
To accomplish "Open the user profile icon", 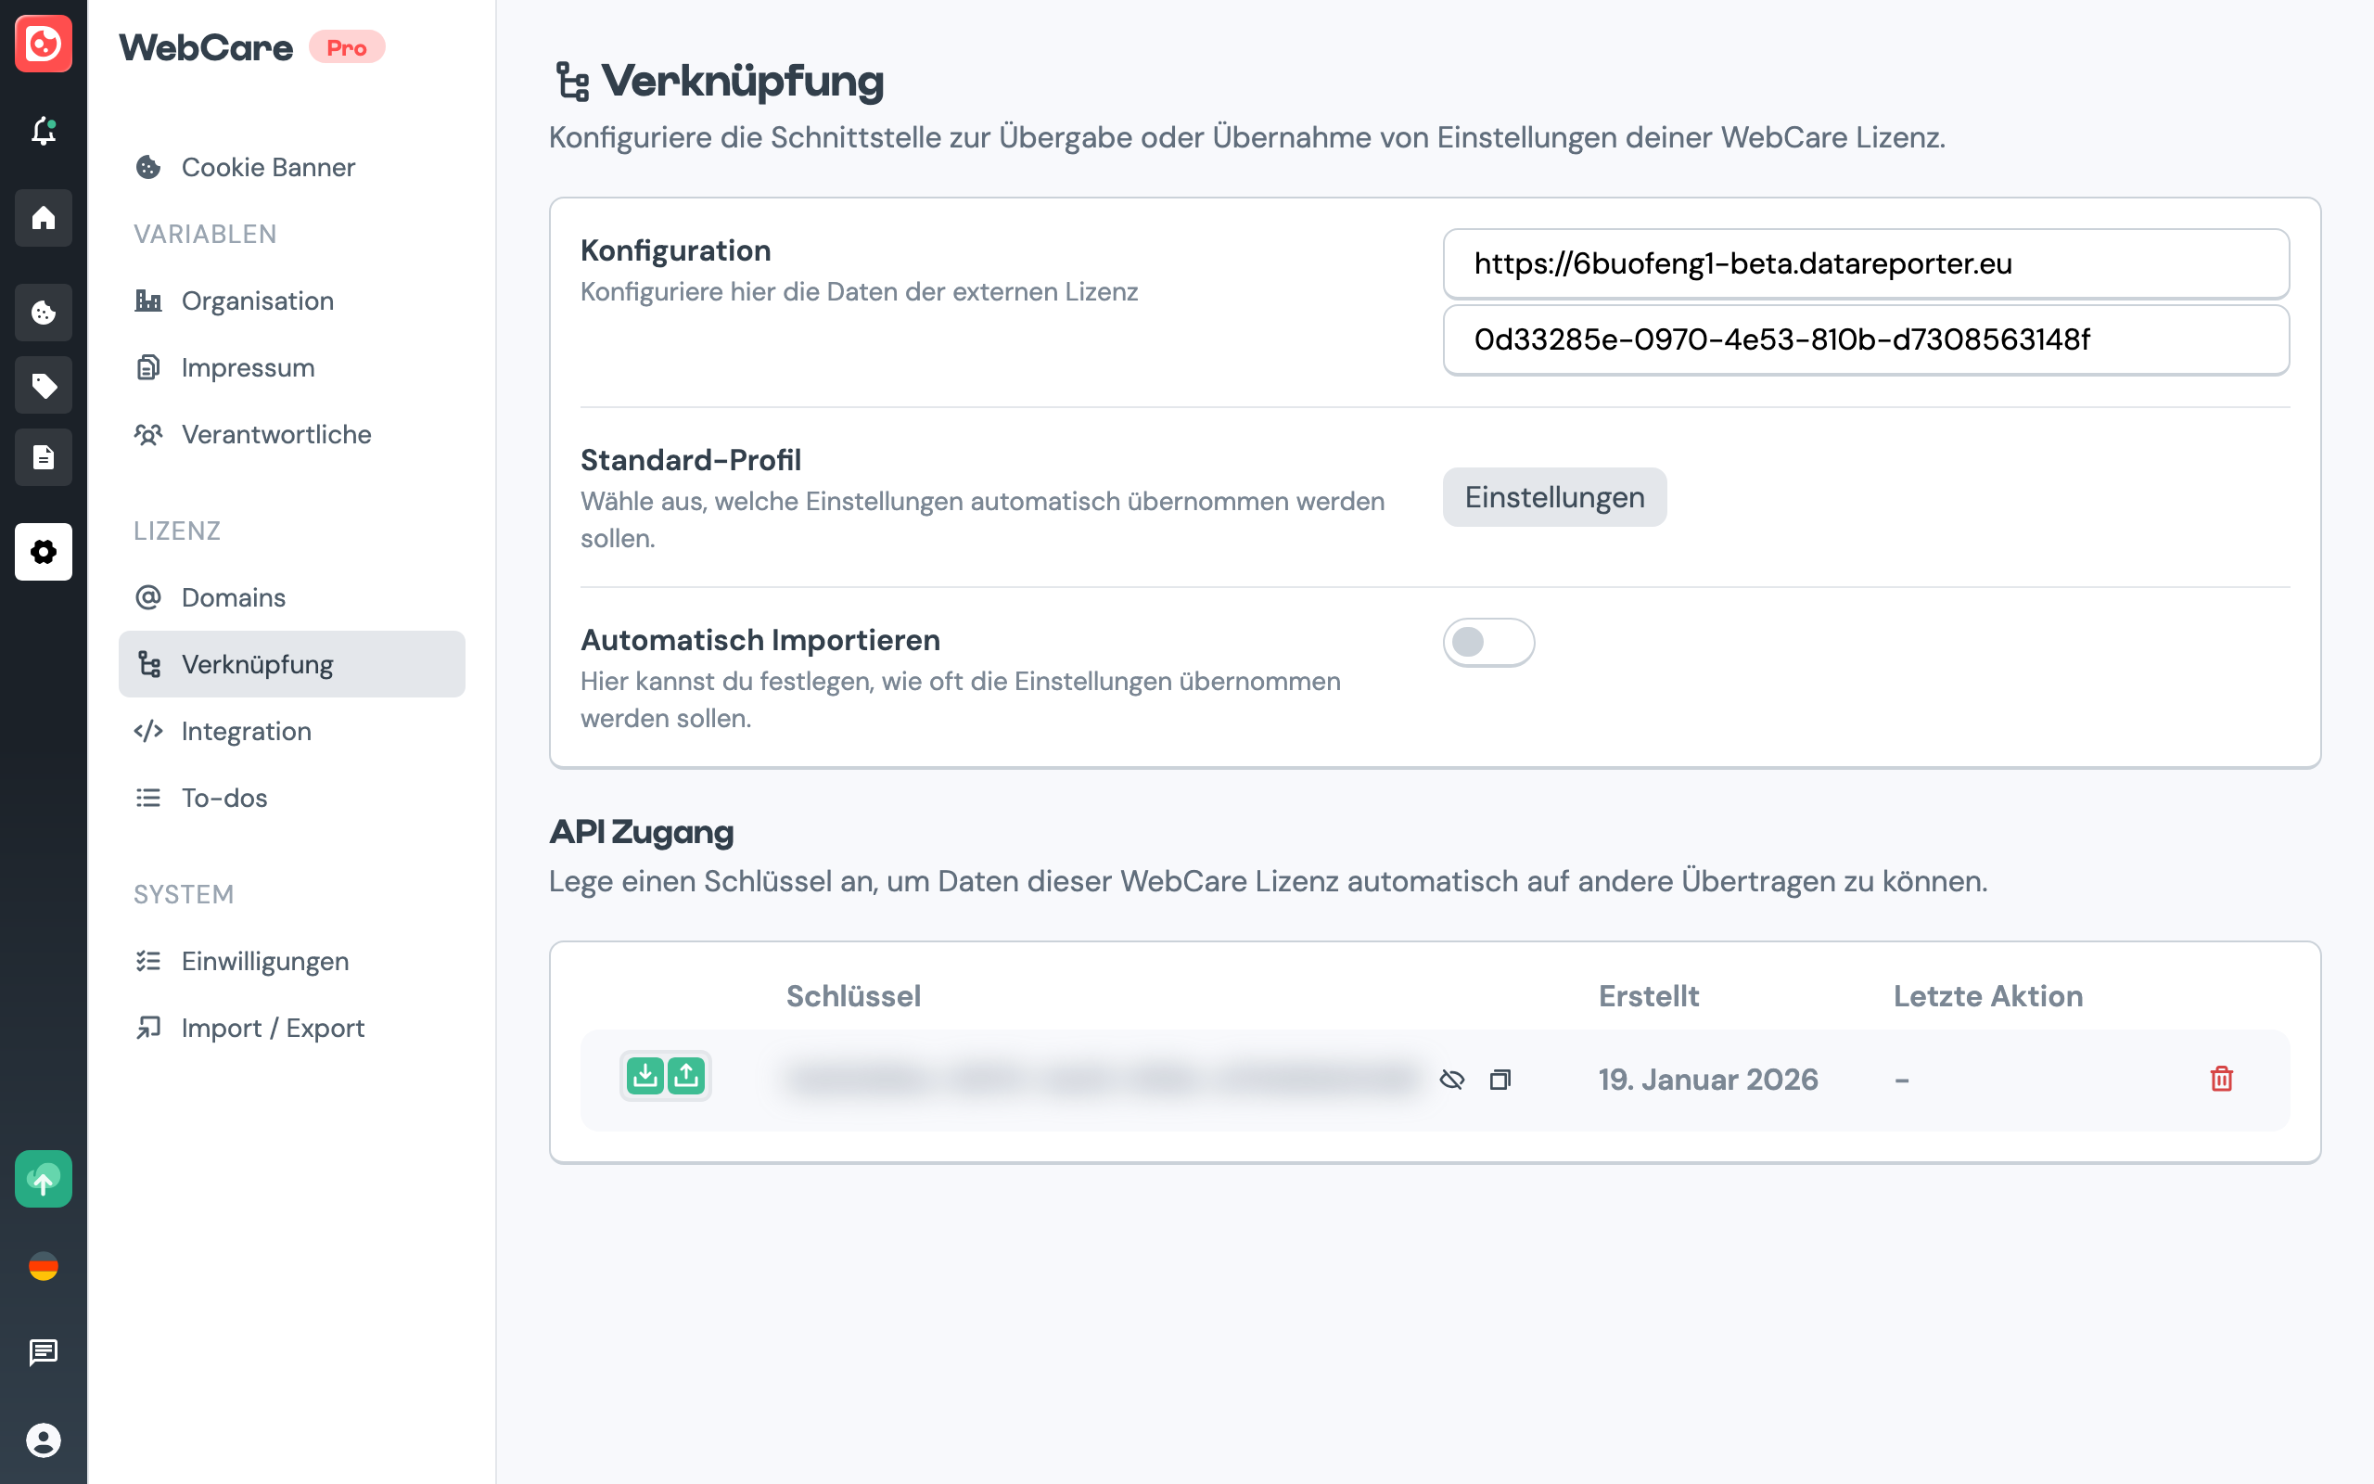I will 44,1440.
